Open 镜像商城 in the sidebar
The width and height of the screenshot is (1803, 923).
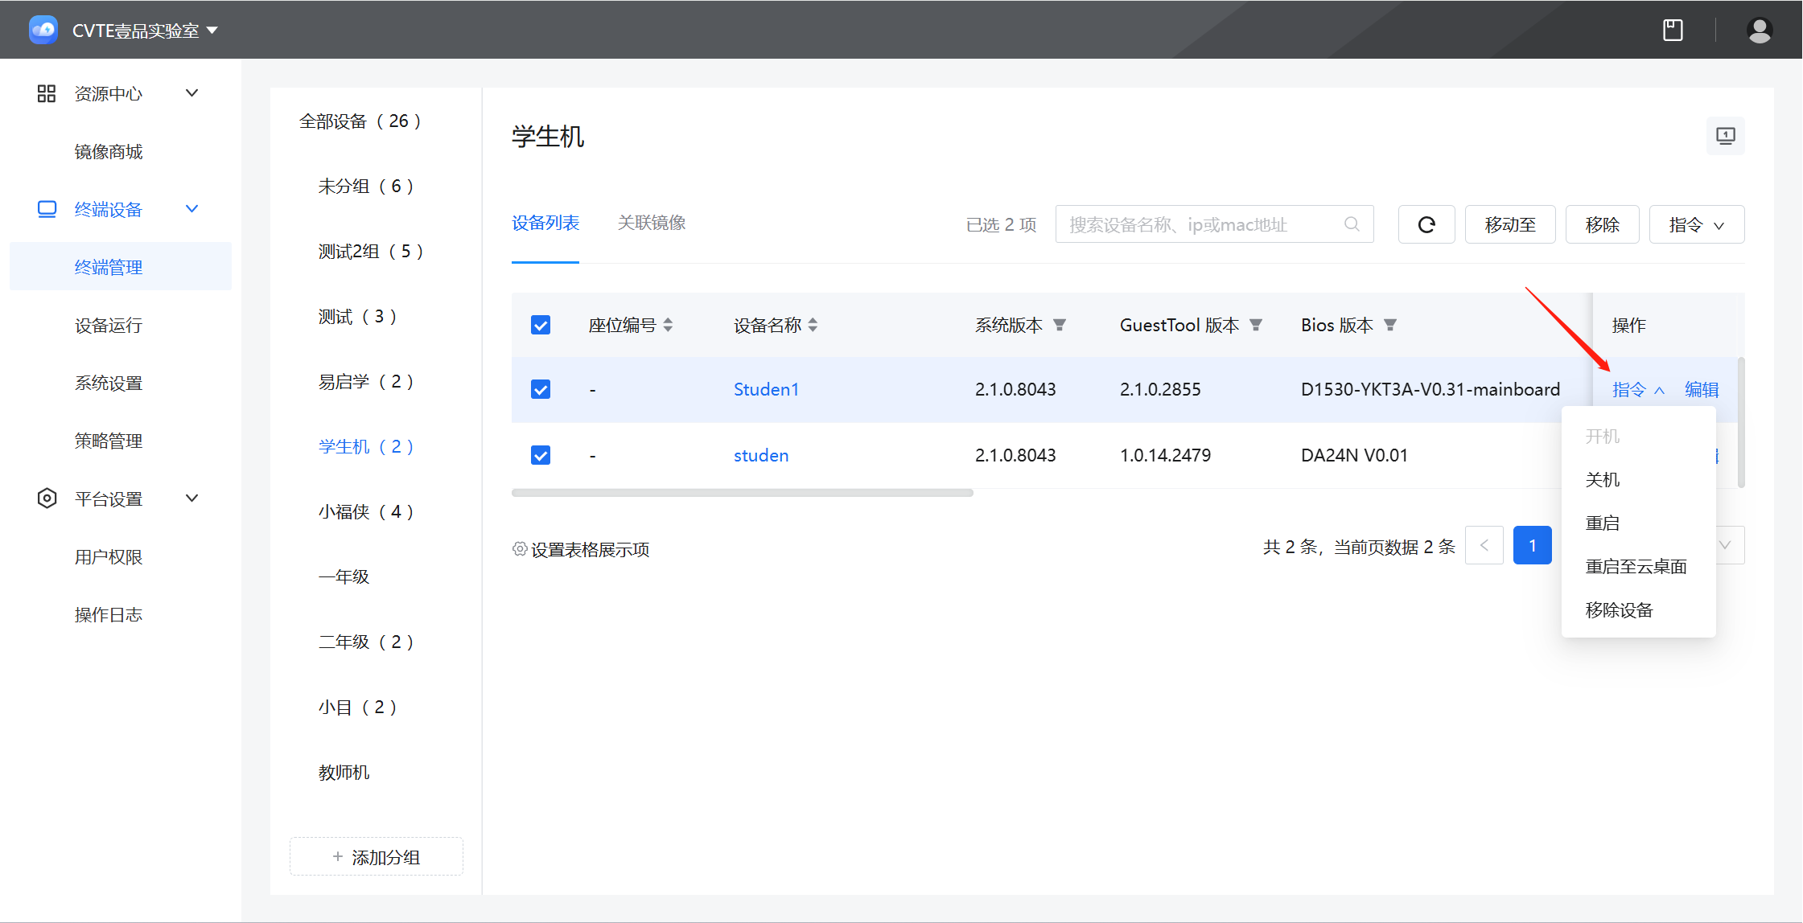click(109, 151)
